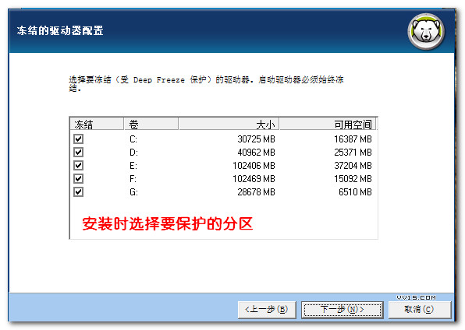The width and height of the screenshot is (465, 330).
Task: Toggle the freeze checkbox for drive F:
Action: (78, 178)
